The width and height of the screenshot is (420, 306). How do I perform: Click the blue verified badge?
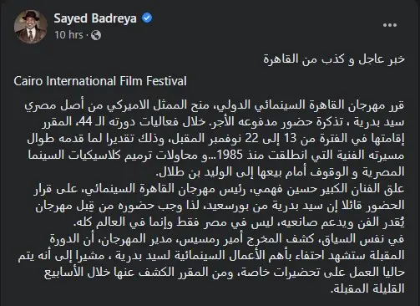click(147, 18)
